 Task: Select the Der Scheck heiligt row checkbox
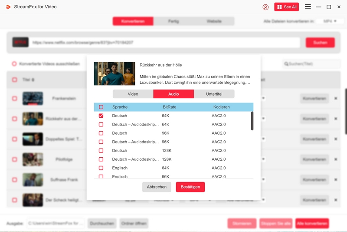(15, 200)
